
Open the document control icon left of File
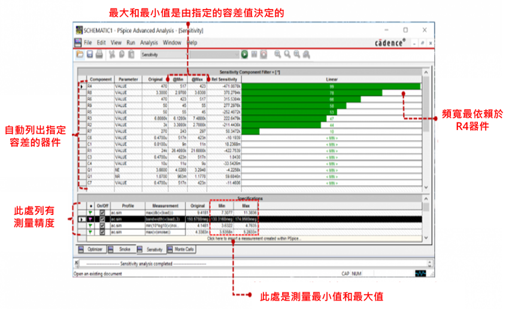78,43
